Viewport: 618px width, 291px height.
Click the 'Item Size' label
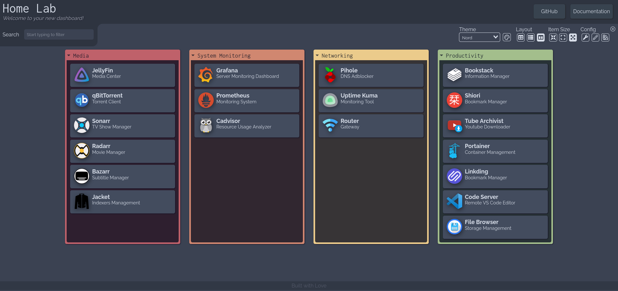559,29
